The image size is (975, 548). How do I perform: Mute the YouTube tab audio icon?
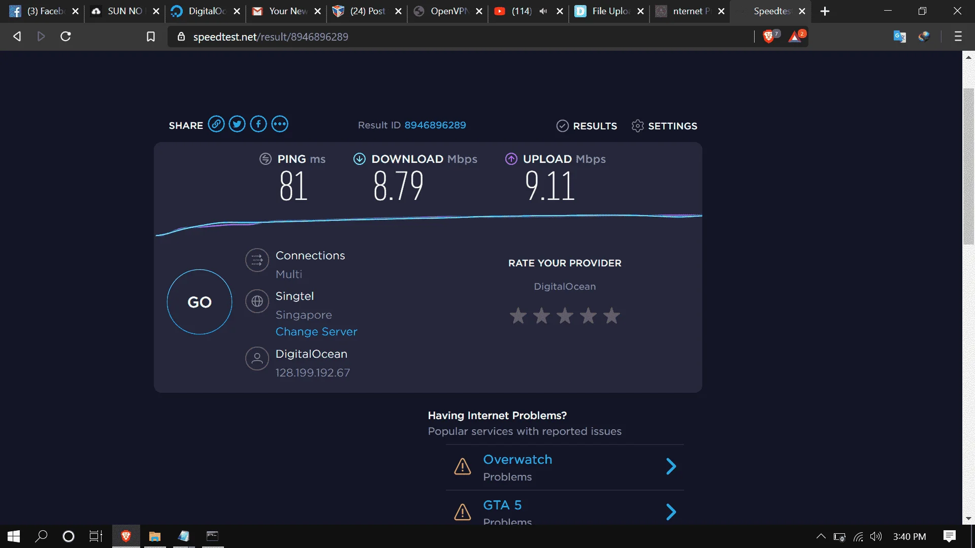pos(543,11)
